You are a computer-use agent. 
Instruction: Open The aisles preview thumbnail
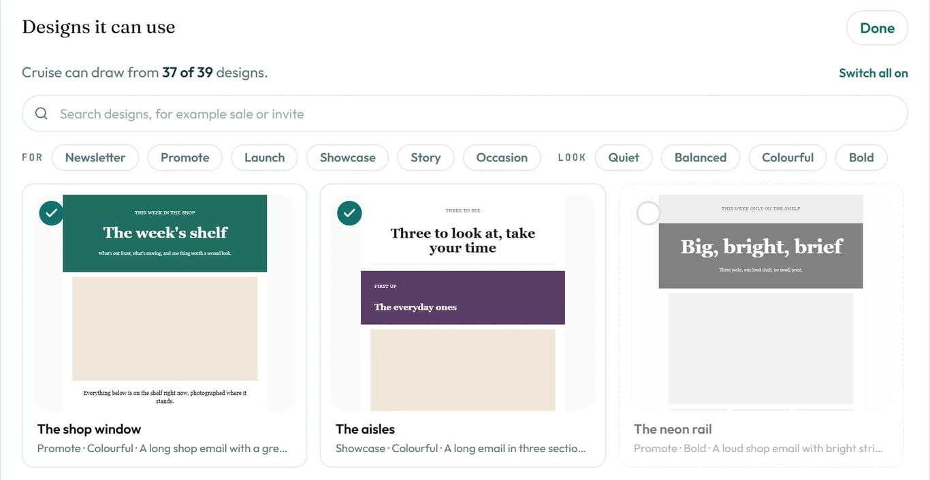463,302
